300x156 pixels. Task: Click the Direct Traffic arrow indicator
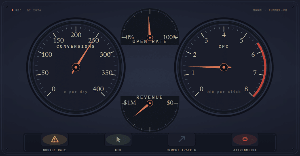click(182, 139)
